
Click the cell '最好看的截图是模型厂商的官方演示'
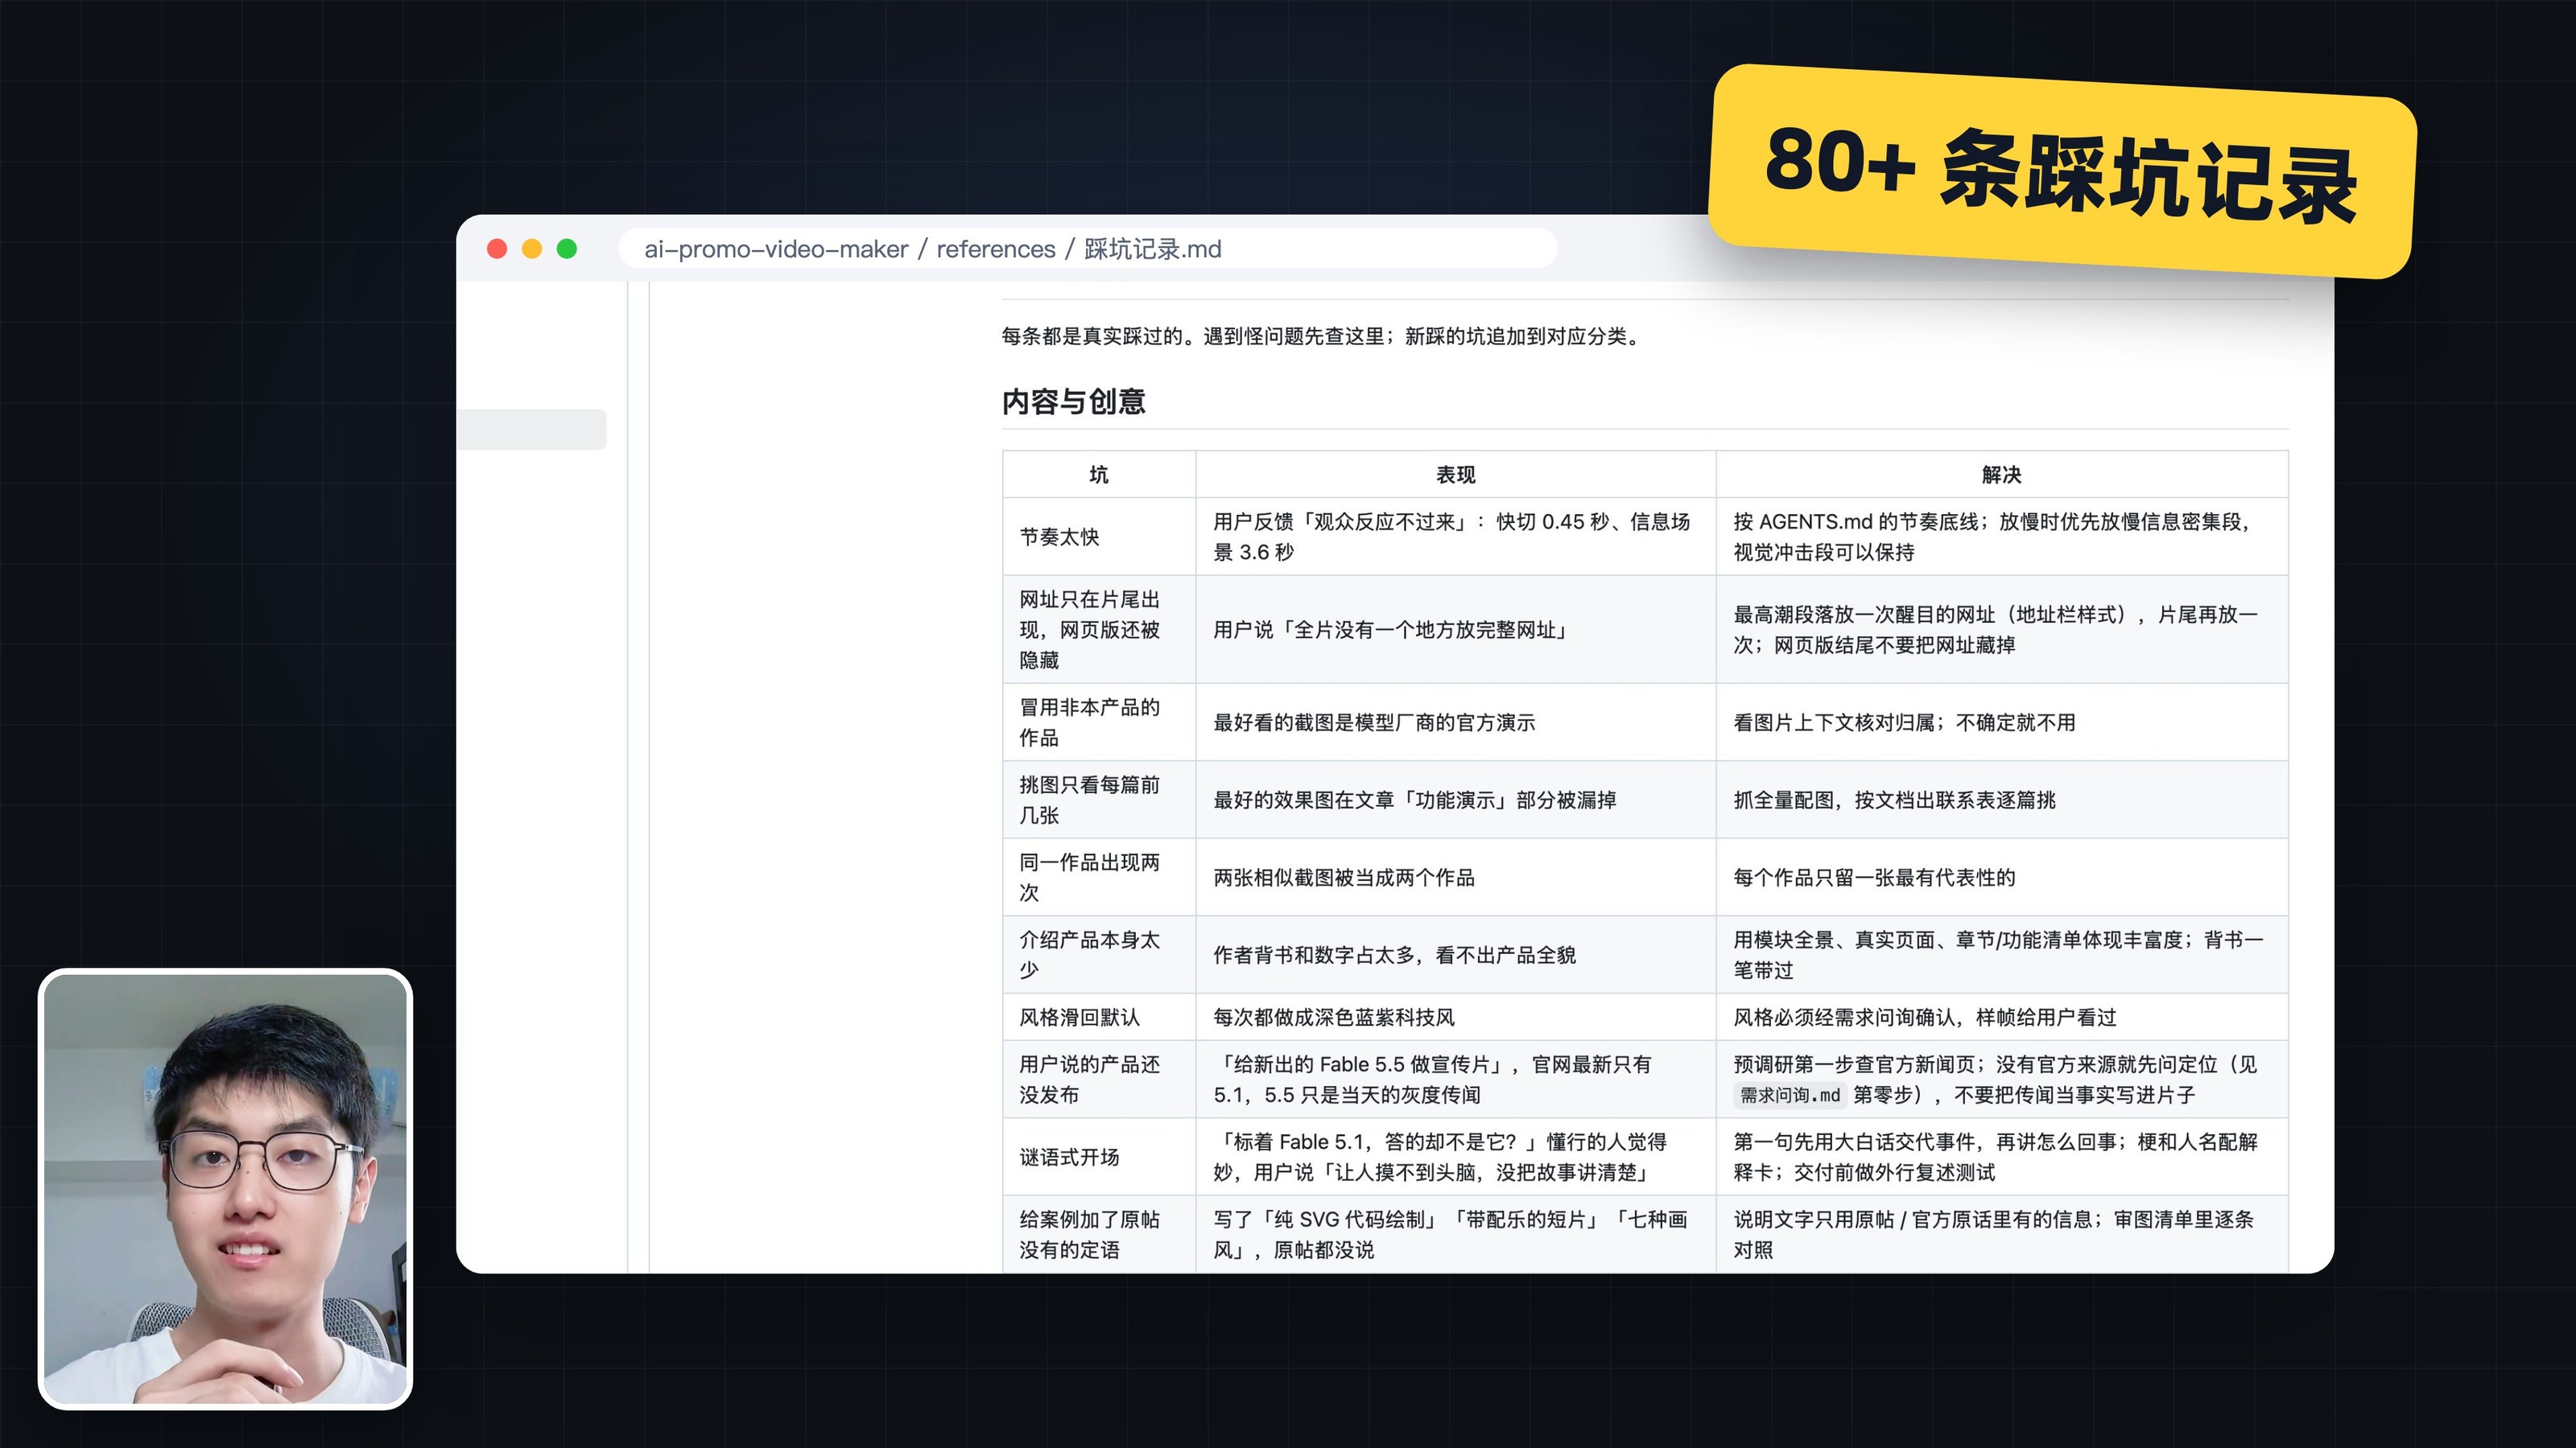[x=1456, y=722]
